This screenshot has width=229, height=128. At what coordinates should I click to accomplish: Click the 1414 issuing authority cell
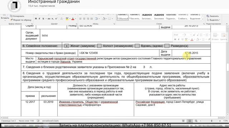pos(125,36)
